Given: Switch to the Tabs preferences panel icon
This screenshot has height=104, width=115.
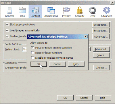Looking at the screenshot, I should (x=22, y=12).
